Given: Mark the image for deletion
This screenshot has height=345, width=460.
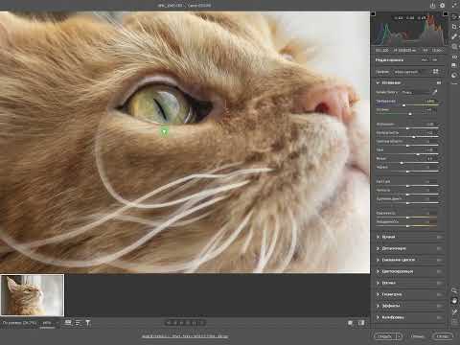Looking at the screenshot, I should (201, 323).
